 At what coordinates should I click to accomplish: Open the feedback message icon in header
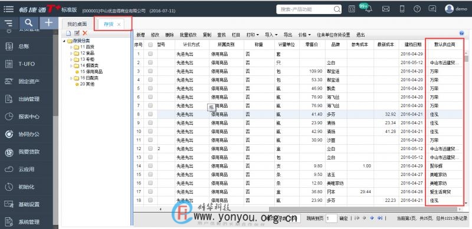(432, 9)
